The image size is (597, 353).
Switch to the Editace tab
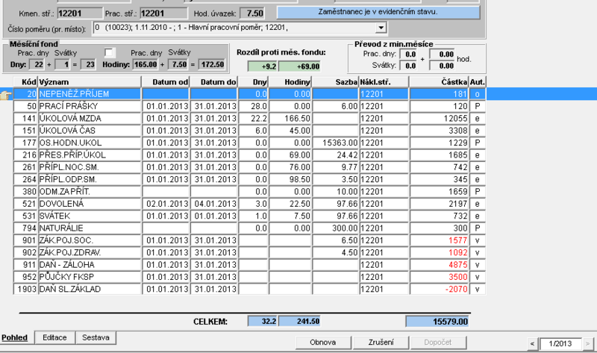54,338
